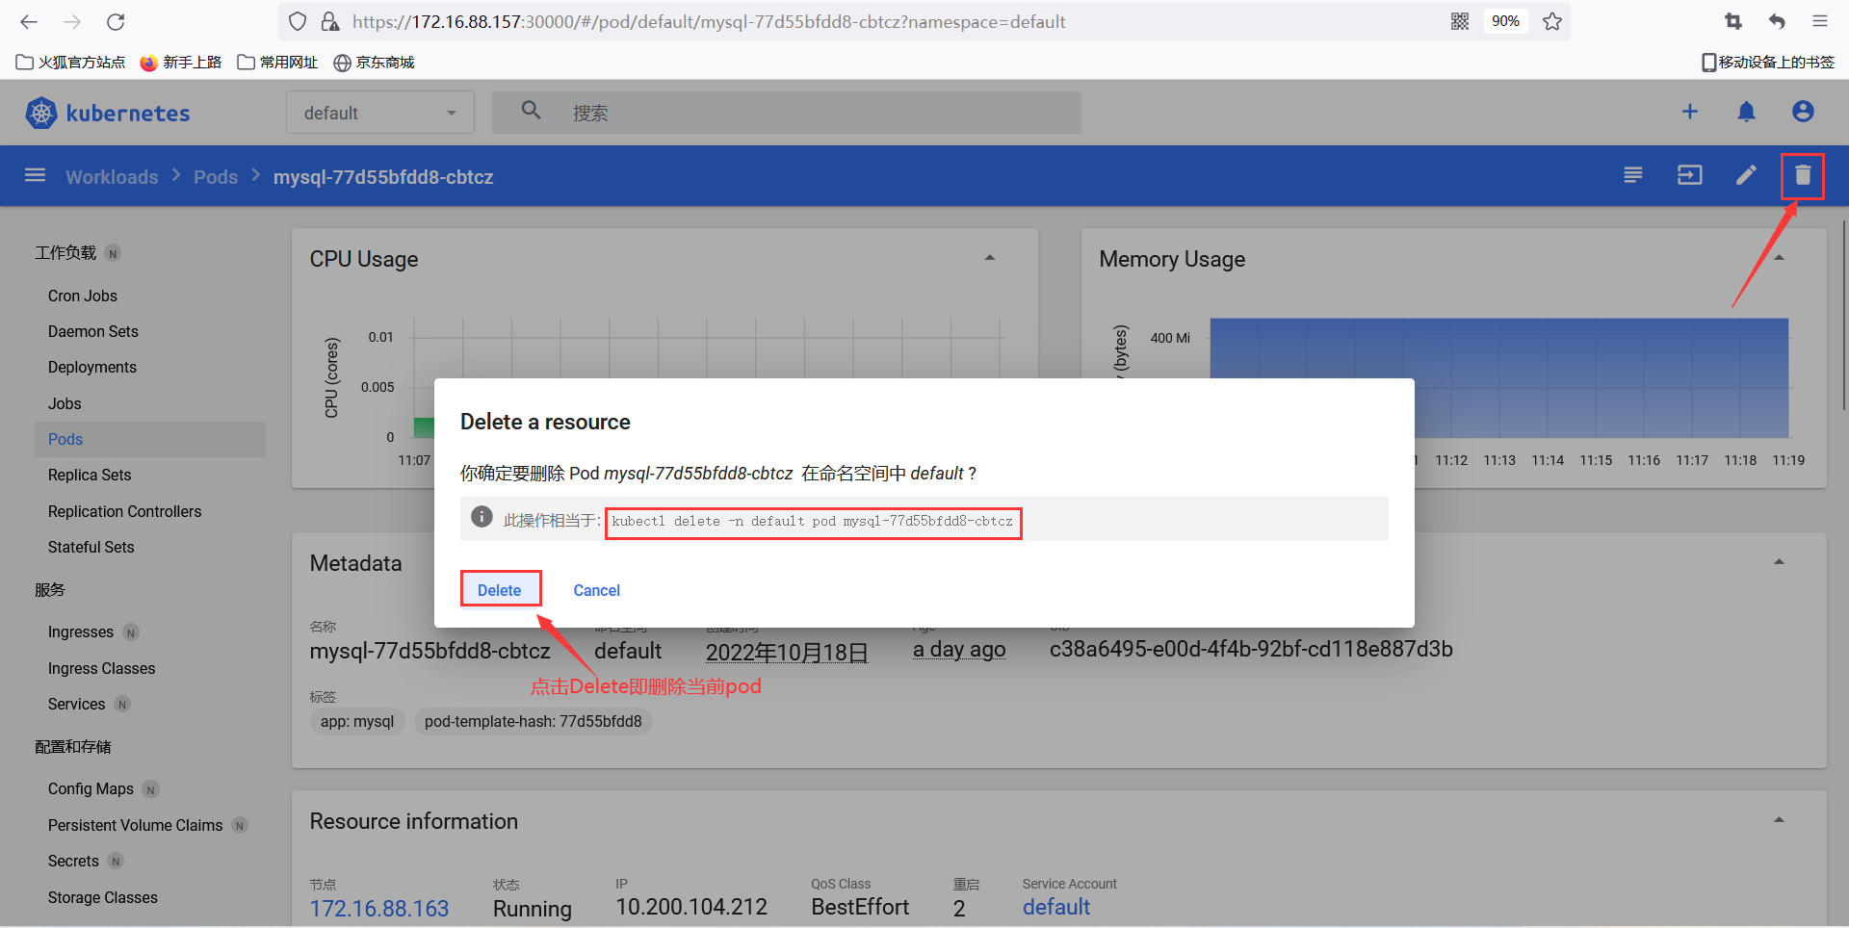Viewport: 1849px width, 928px height.
Task: Open the user account icon
Action: tap(1803, 112)
